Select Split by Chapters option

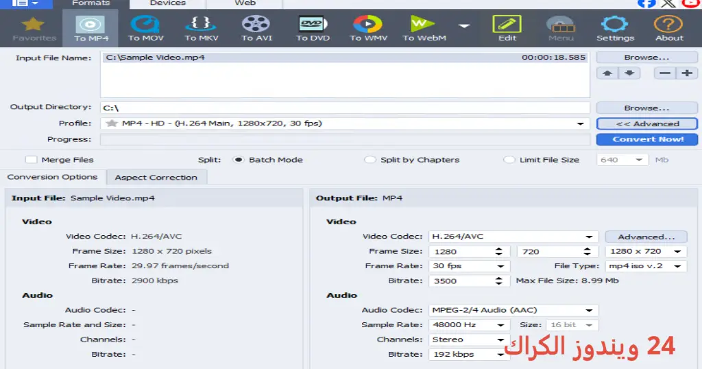point(370,160)
